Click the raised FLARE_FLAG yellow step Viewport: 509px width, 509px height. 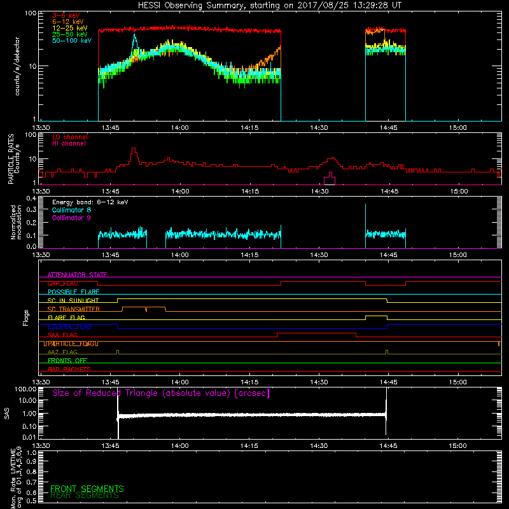(376, 316)
